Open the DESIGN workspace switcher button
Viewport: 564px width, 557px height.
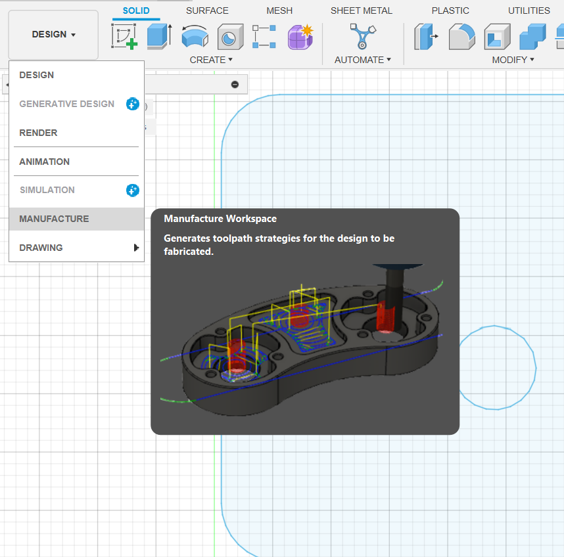click(53, 35)
